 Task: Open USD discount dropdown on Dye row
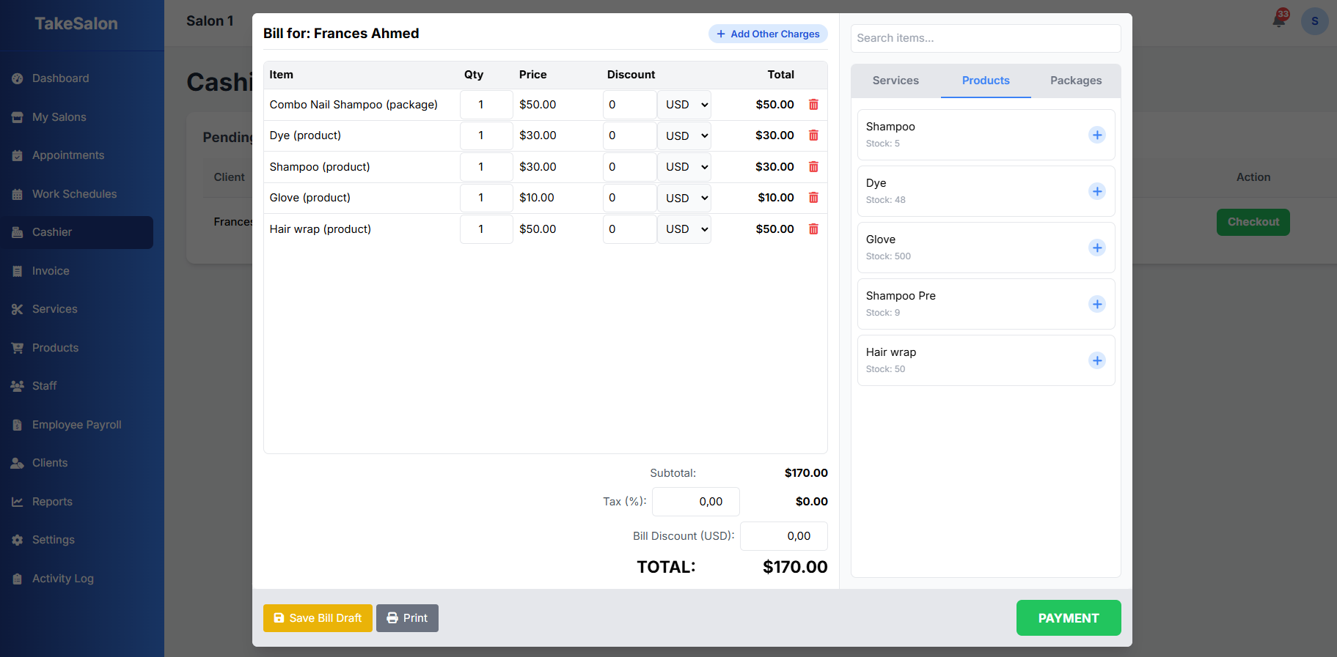click(684, 136)
